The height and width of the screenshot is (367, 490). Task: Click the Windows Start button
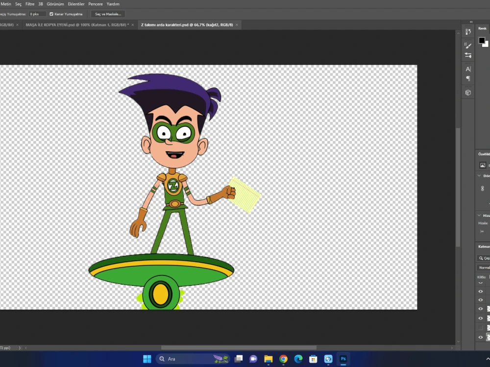[147, 359]
